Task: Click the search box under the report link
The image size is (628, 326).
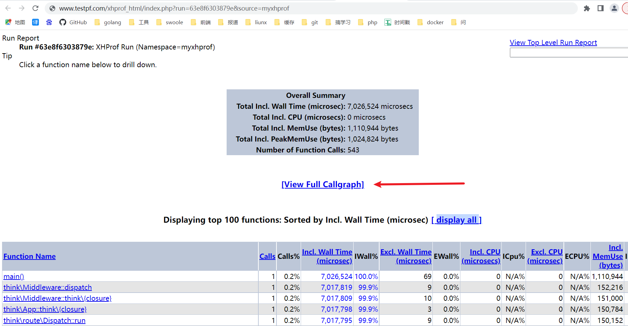Action: click(x=569, y=53)
